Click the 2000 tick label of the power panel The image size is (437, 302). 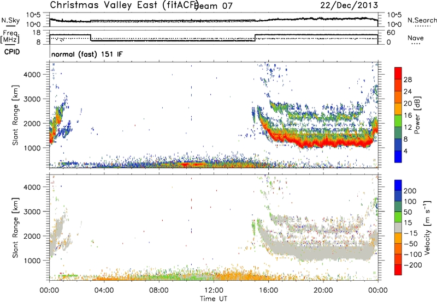[x=32, y=124]
